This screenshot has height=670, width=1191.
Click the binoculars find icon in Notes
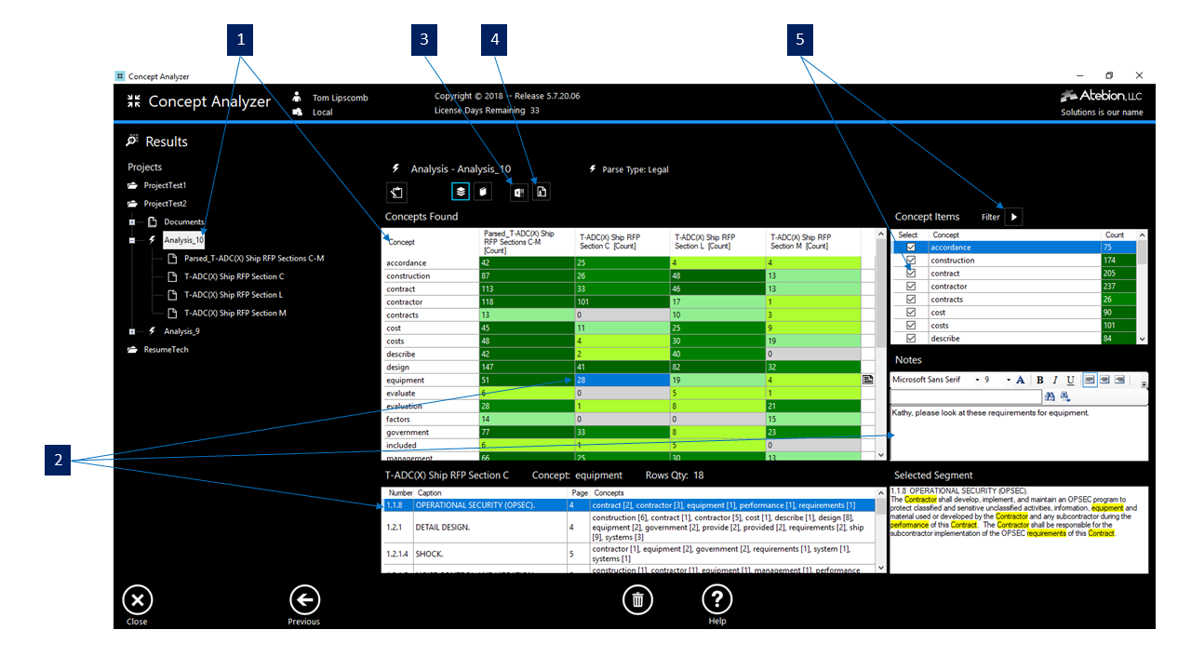(x=1050, y=396)
